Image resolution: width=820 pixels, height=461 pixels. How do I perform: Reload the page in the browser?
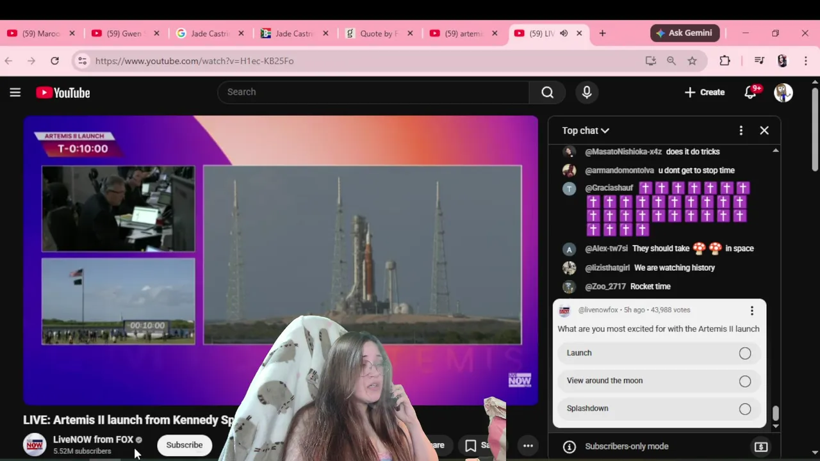[55, 61]
